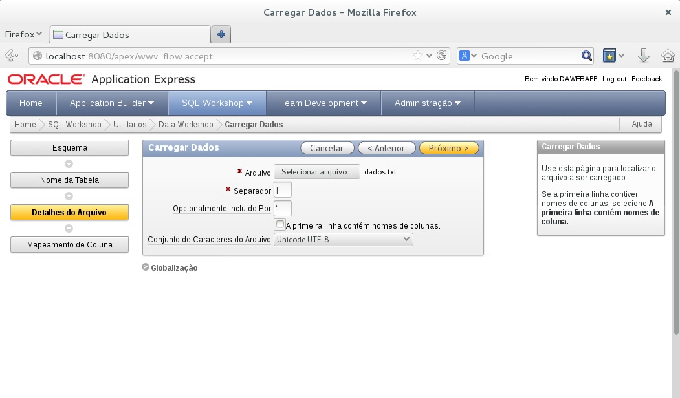Reload the page with the refresh icon
680x398 pixels.
[443, 56]
